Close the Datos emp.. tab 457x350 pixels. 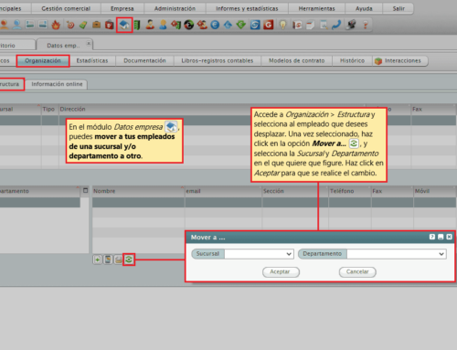tap(89, 43)
